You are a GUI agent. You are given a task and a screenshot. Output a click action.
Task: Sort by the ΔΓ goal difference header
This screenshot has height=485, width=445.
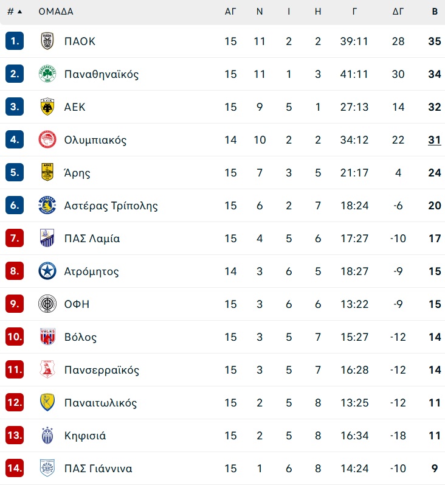click(398, 12)
